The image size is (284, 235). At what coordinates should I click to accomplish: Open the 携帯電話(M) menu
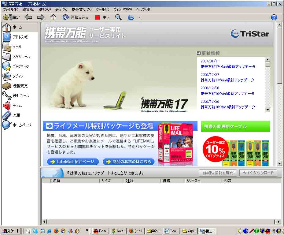point(82,9)
